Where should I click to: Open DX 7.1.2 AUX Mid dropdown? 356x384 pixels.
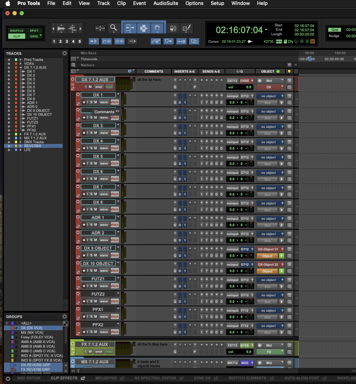(270, 81)
